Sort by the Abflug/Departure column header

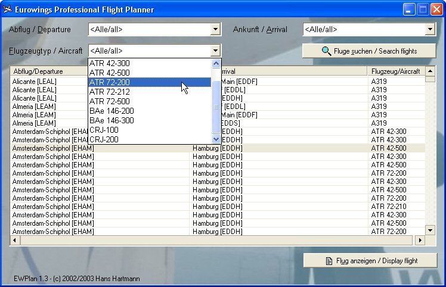pos(49,71)
